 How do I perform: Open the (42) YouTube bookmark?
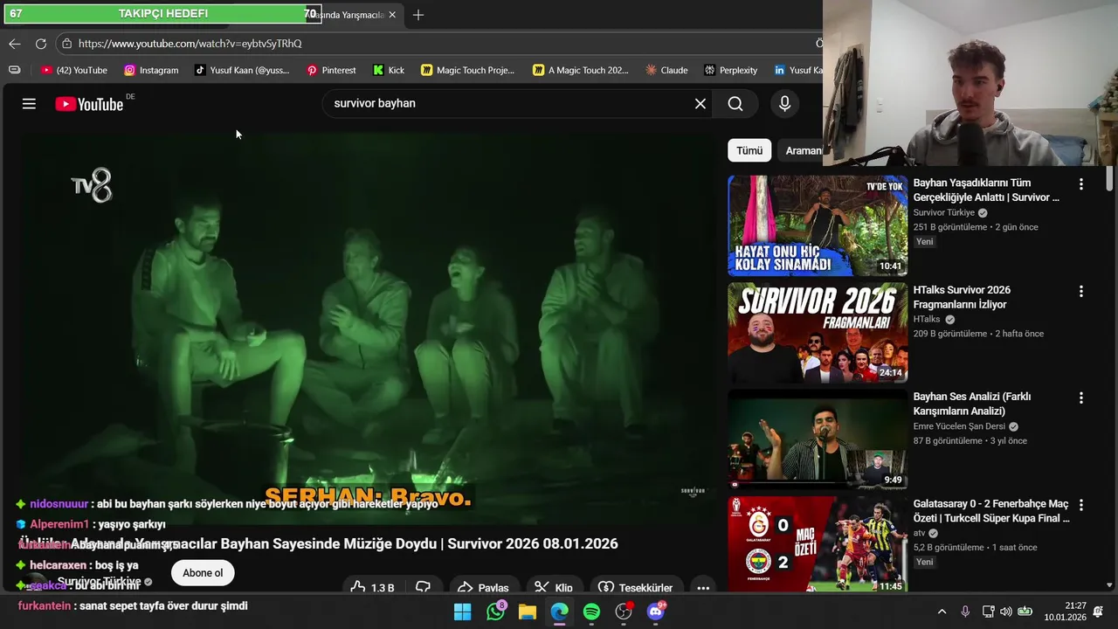click(x=74, y=70)
